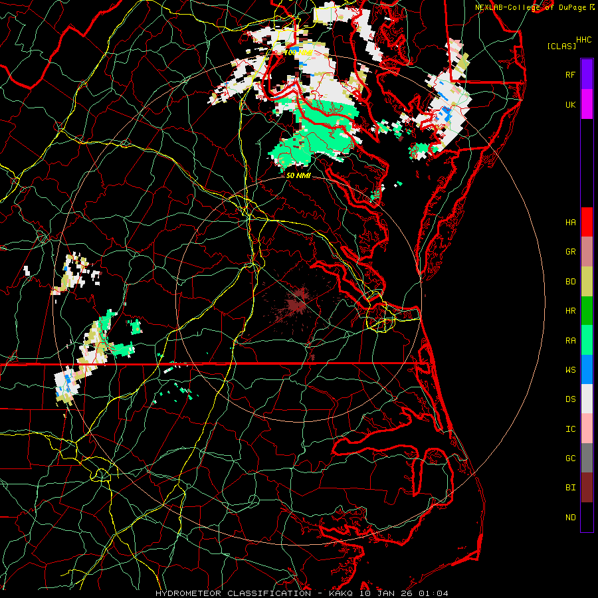598x598 pixels.
Task: Click the GC gray legend swatch
Action: 587,458
